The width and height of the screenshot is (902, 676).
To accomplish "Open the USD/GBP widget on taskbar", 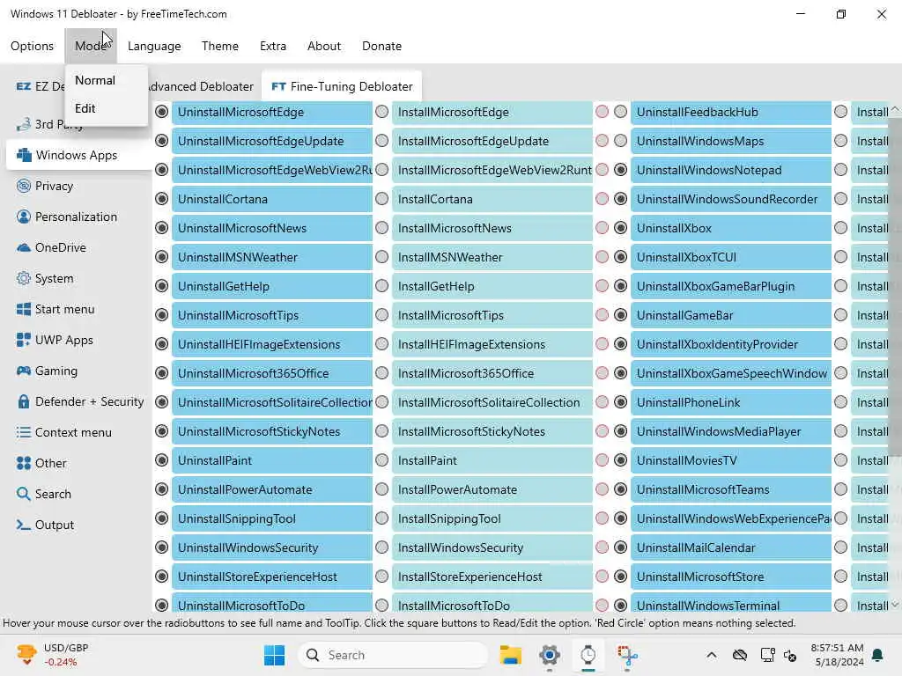I will pos(52,655).
